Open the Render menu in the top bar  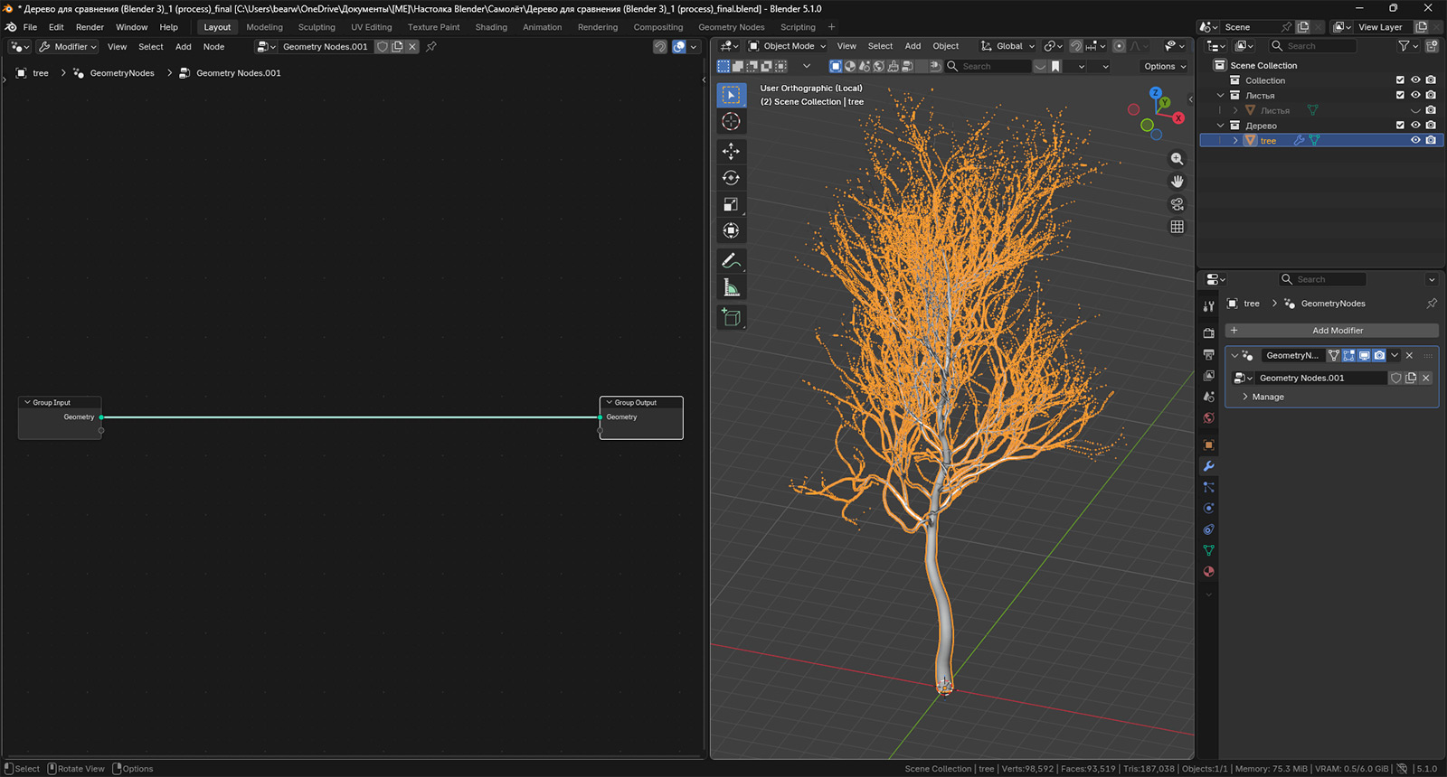tap(90, 27)
